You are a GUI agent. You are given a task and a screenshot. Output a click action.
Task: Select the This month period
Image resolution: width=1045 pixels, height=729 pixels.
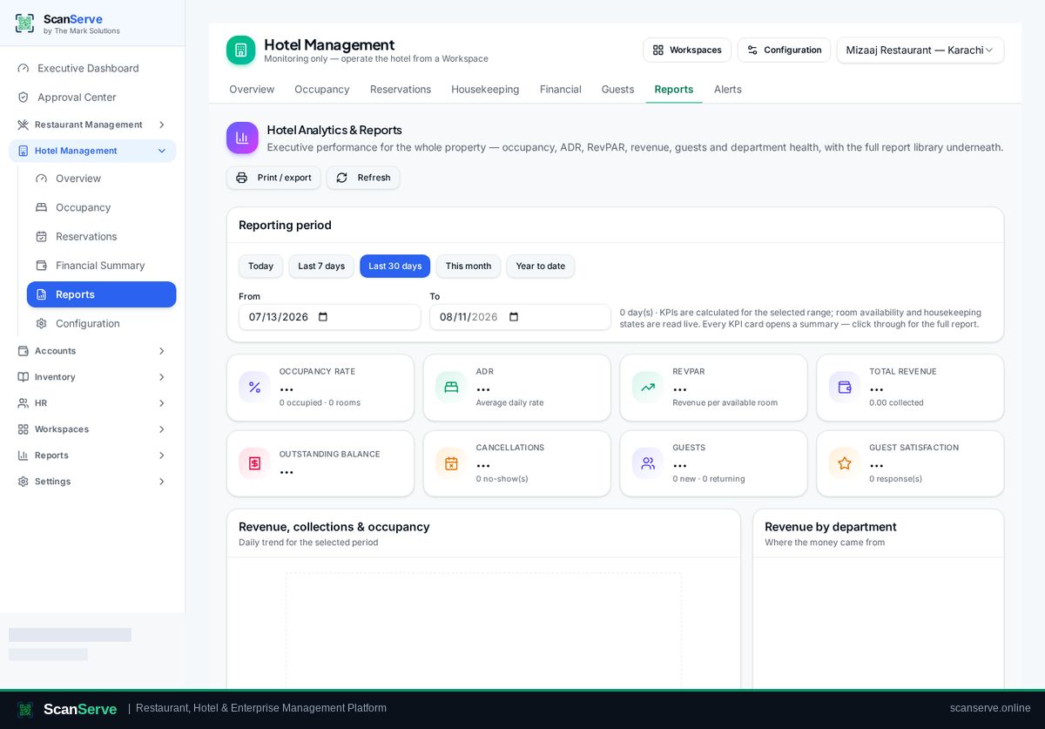point(469,267)
